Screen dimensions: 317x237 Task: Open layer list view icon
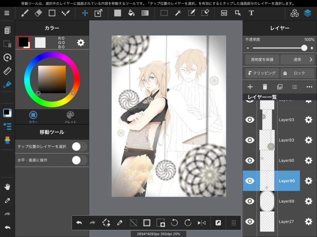(x=294, y=87)
